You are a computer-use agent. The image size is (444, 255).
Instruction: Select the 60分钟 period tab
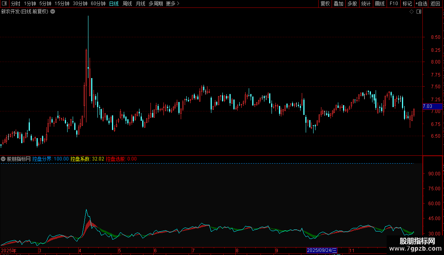pos(98,4)
